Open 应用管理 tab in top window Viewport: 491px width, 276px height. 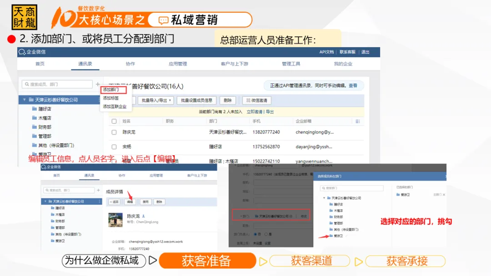click(178, 64)
